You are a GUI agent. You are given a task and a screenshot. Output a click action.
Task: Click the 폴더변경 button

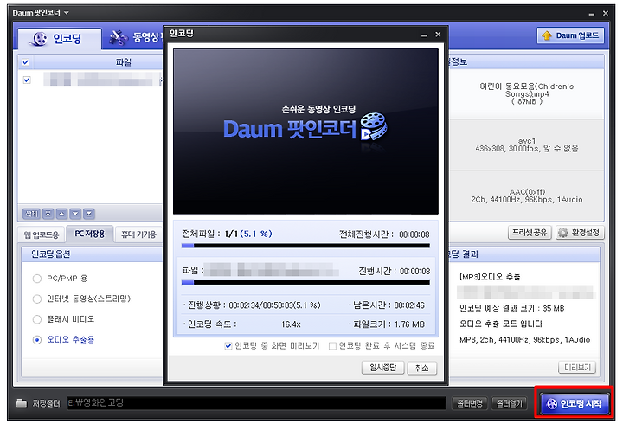470,404
